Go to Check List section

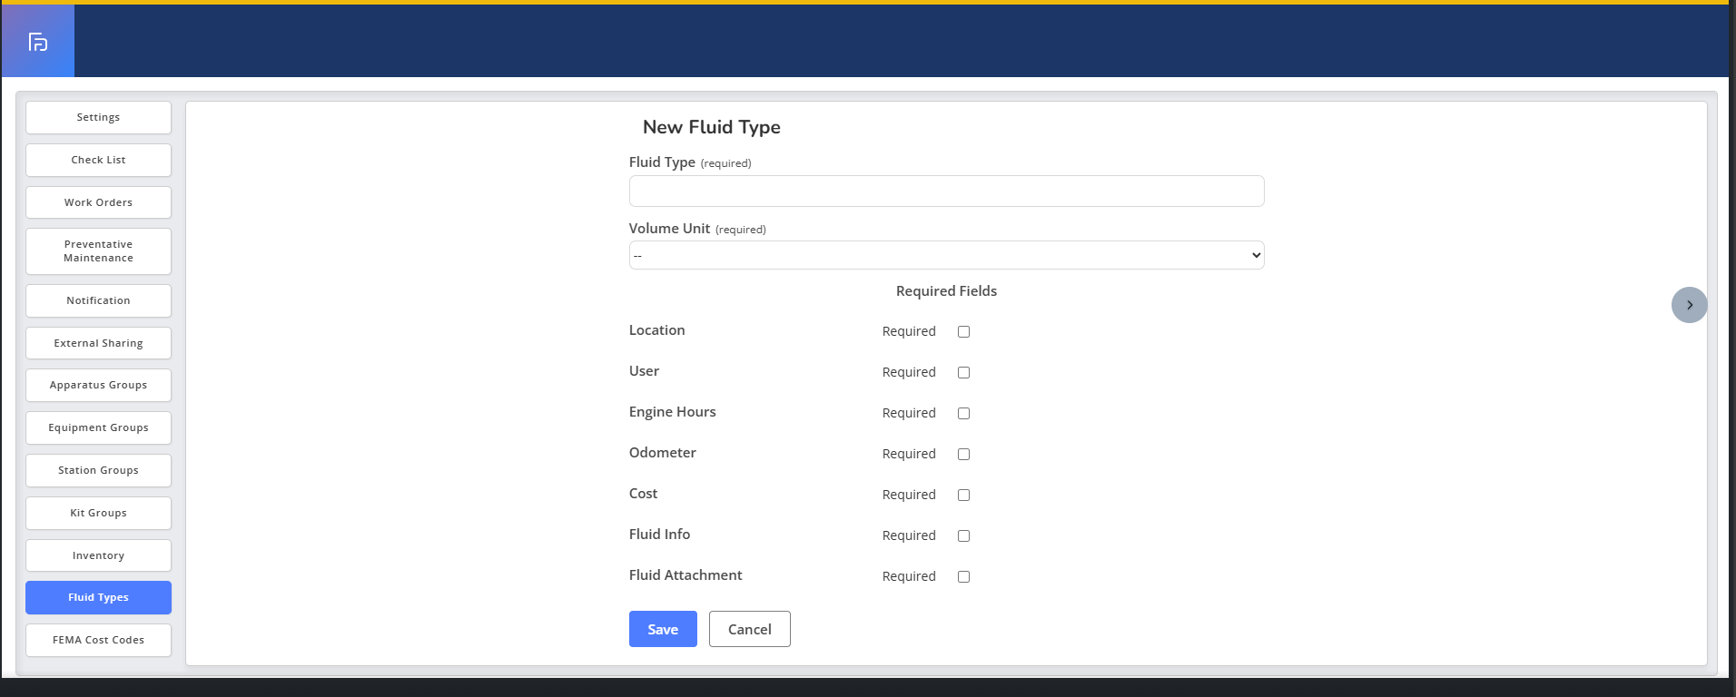click(x=98, y=160)
